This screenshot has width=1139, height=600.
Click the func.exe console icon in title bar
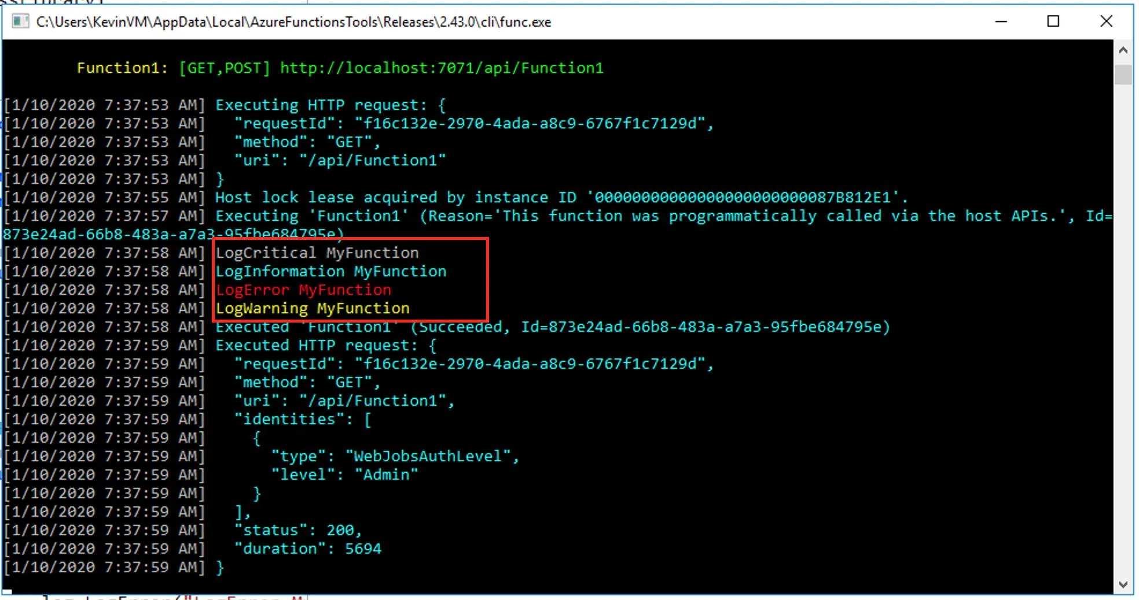coord(20,21)
